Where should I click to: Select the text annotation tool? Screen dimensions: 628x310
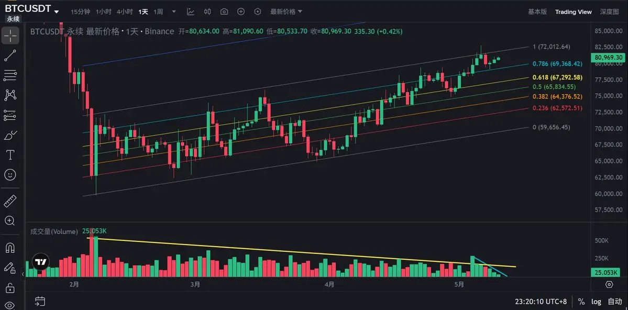[x=10, y=155]
